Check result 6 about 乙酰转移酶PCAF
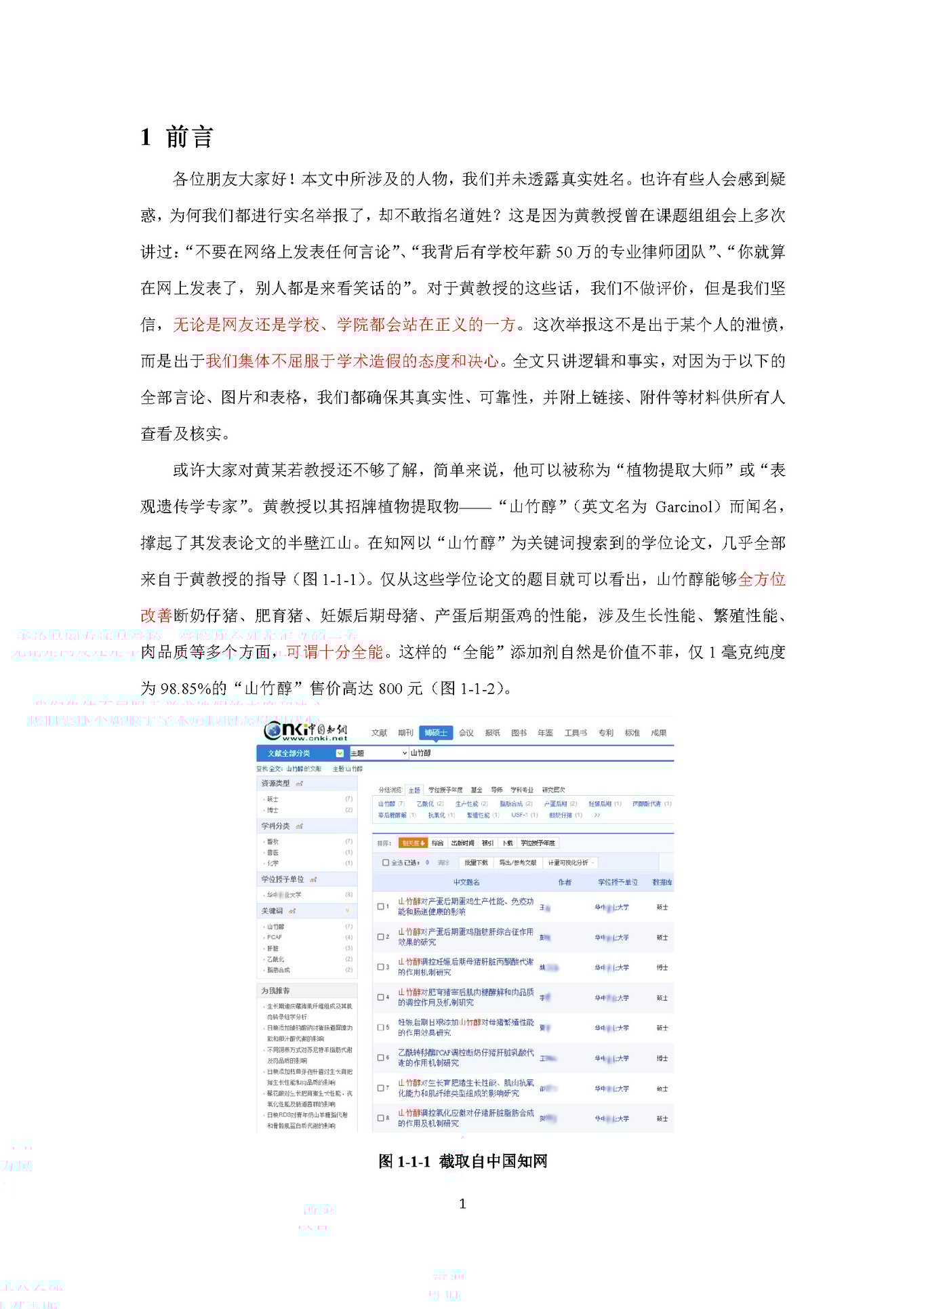 pyautogui.click(x=381, y=1058)
